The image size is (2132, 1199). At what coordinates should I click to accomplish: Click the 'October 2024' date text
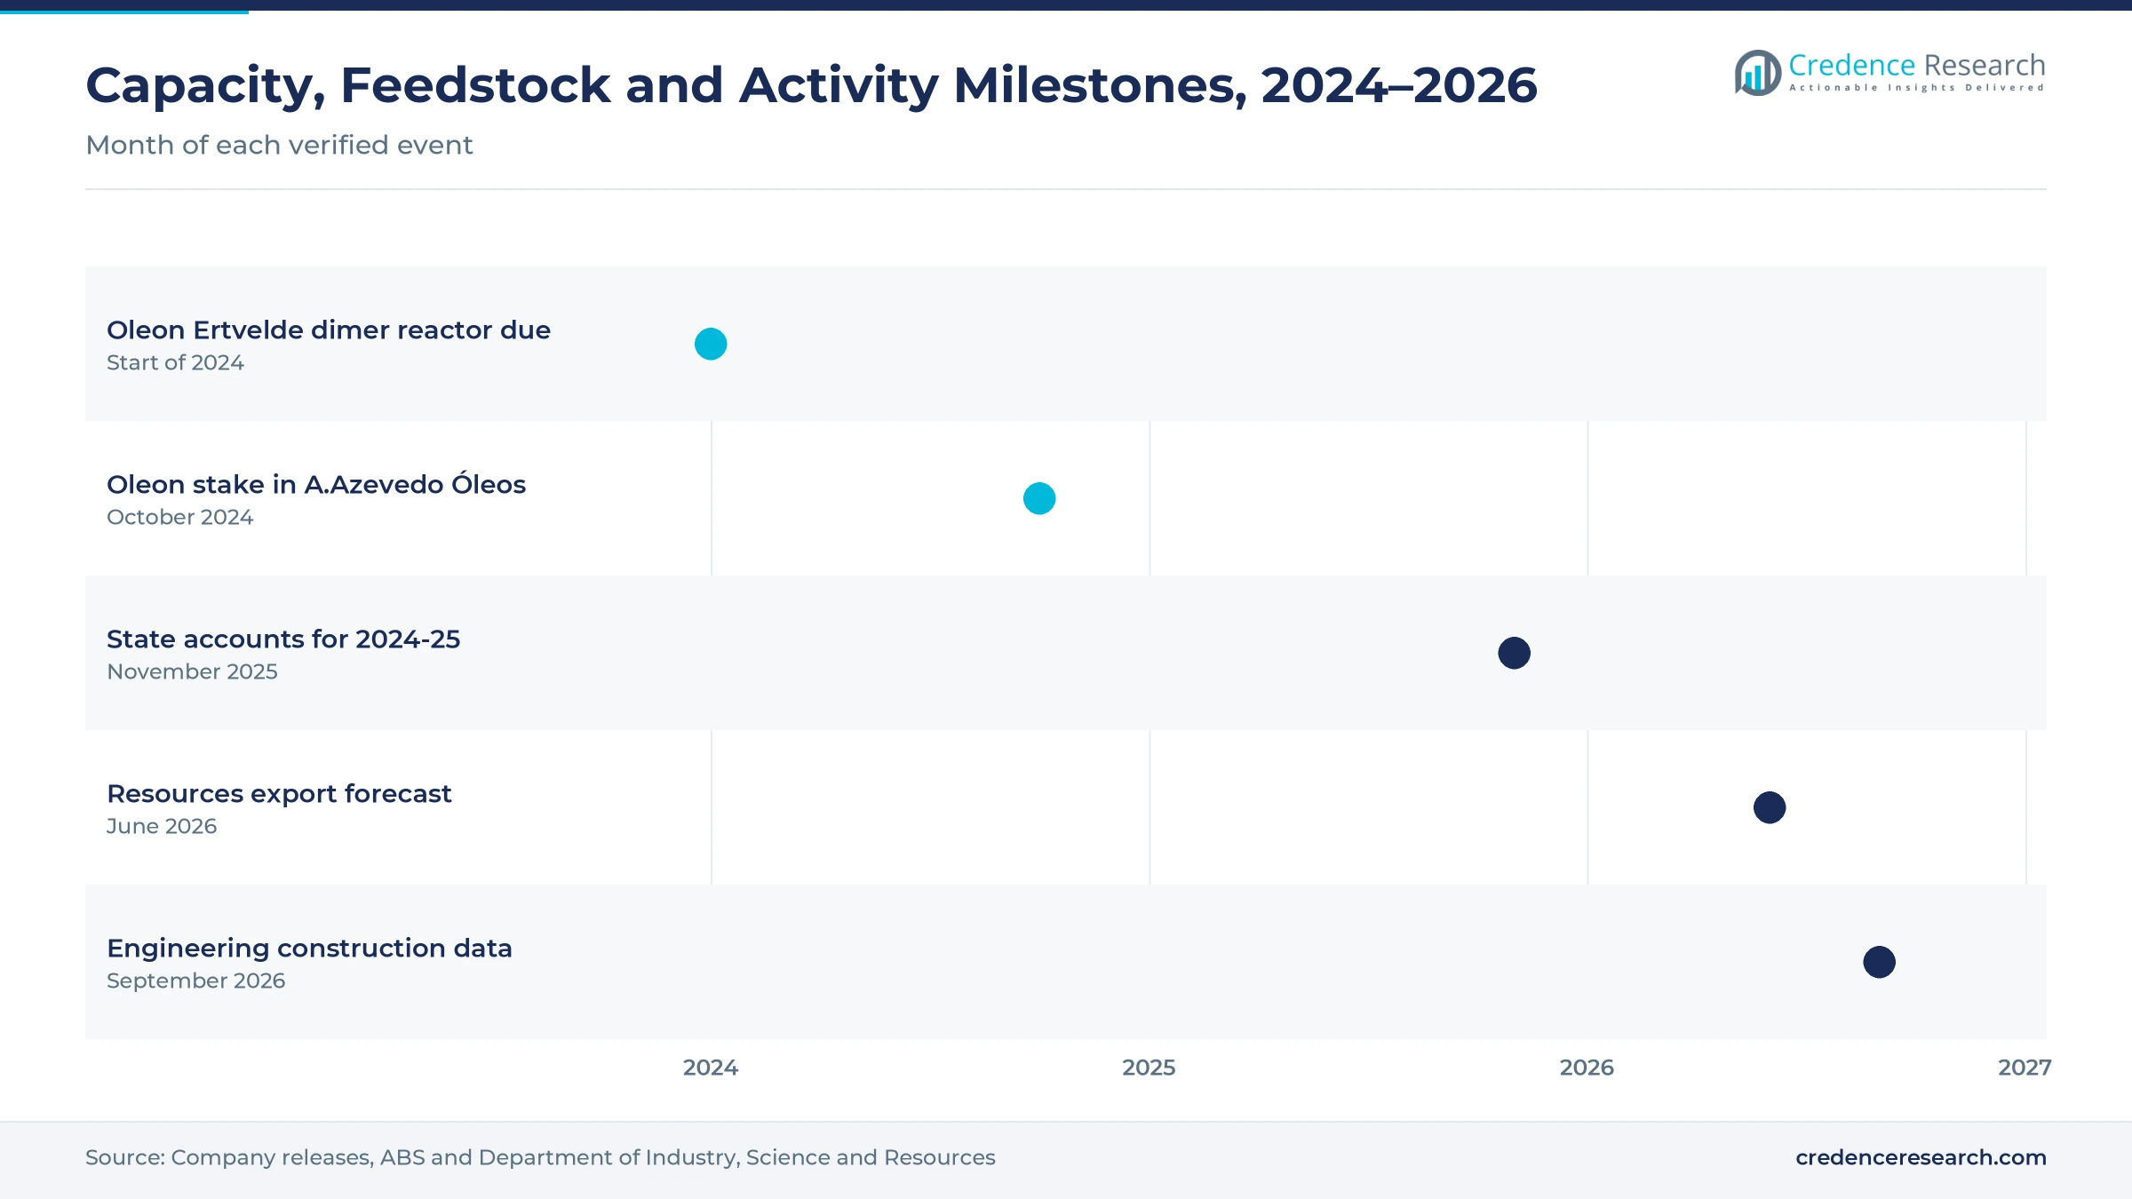click(x=180, y=517)
